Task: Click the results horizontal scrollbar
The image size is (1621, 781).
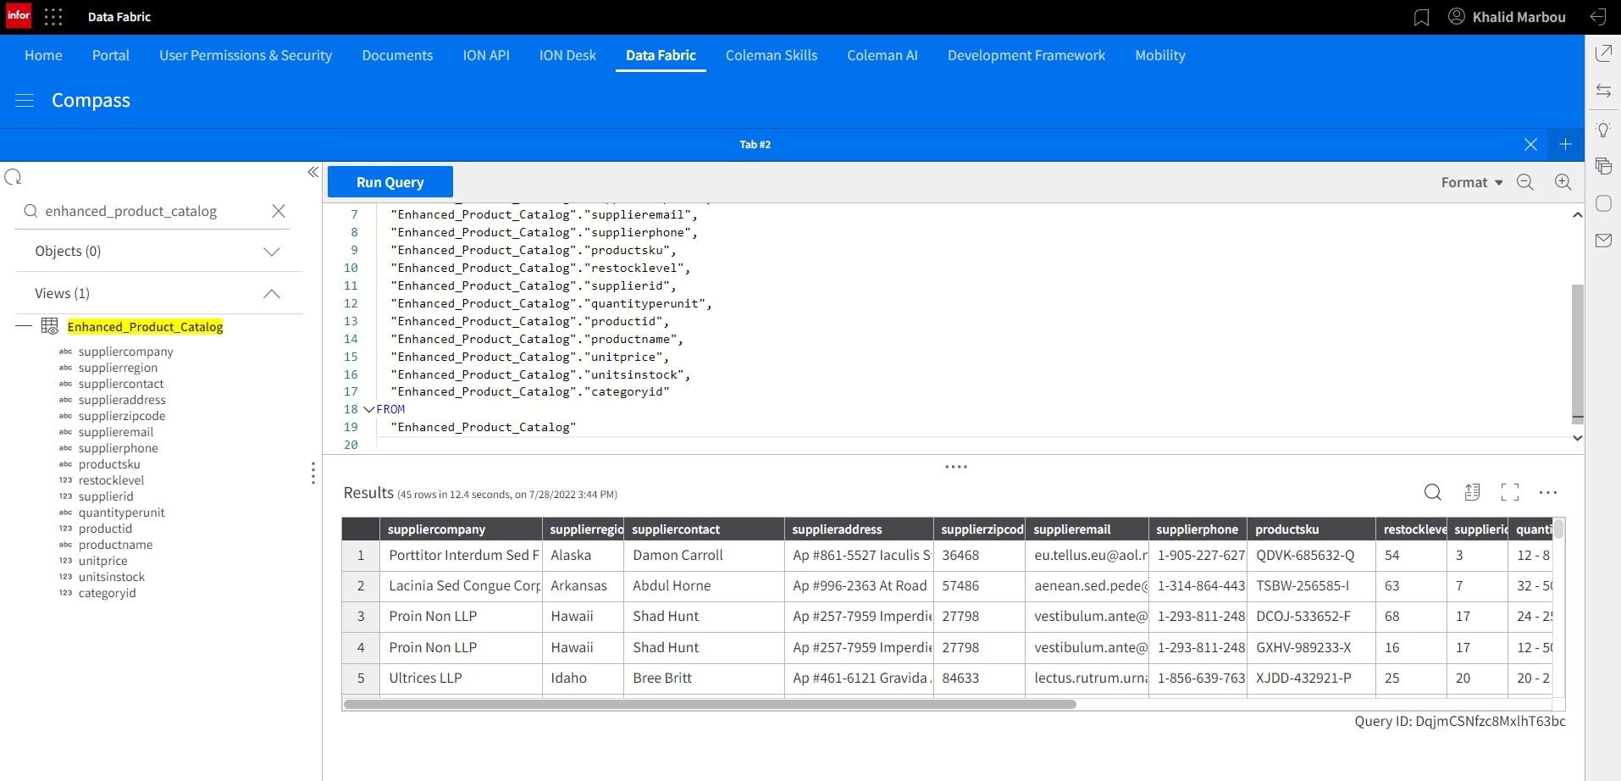Action: pos(710,704)
